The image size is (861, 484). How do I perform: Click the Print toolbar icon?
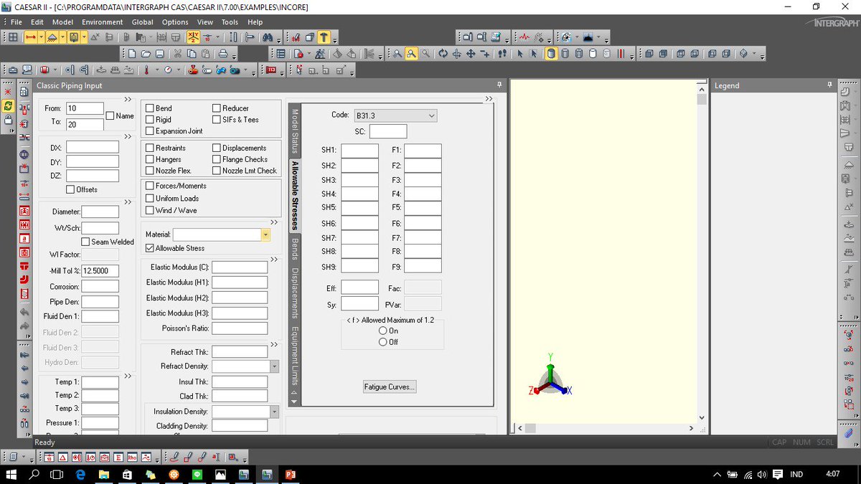click(223, 54)
